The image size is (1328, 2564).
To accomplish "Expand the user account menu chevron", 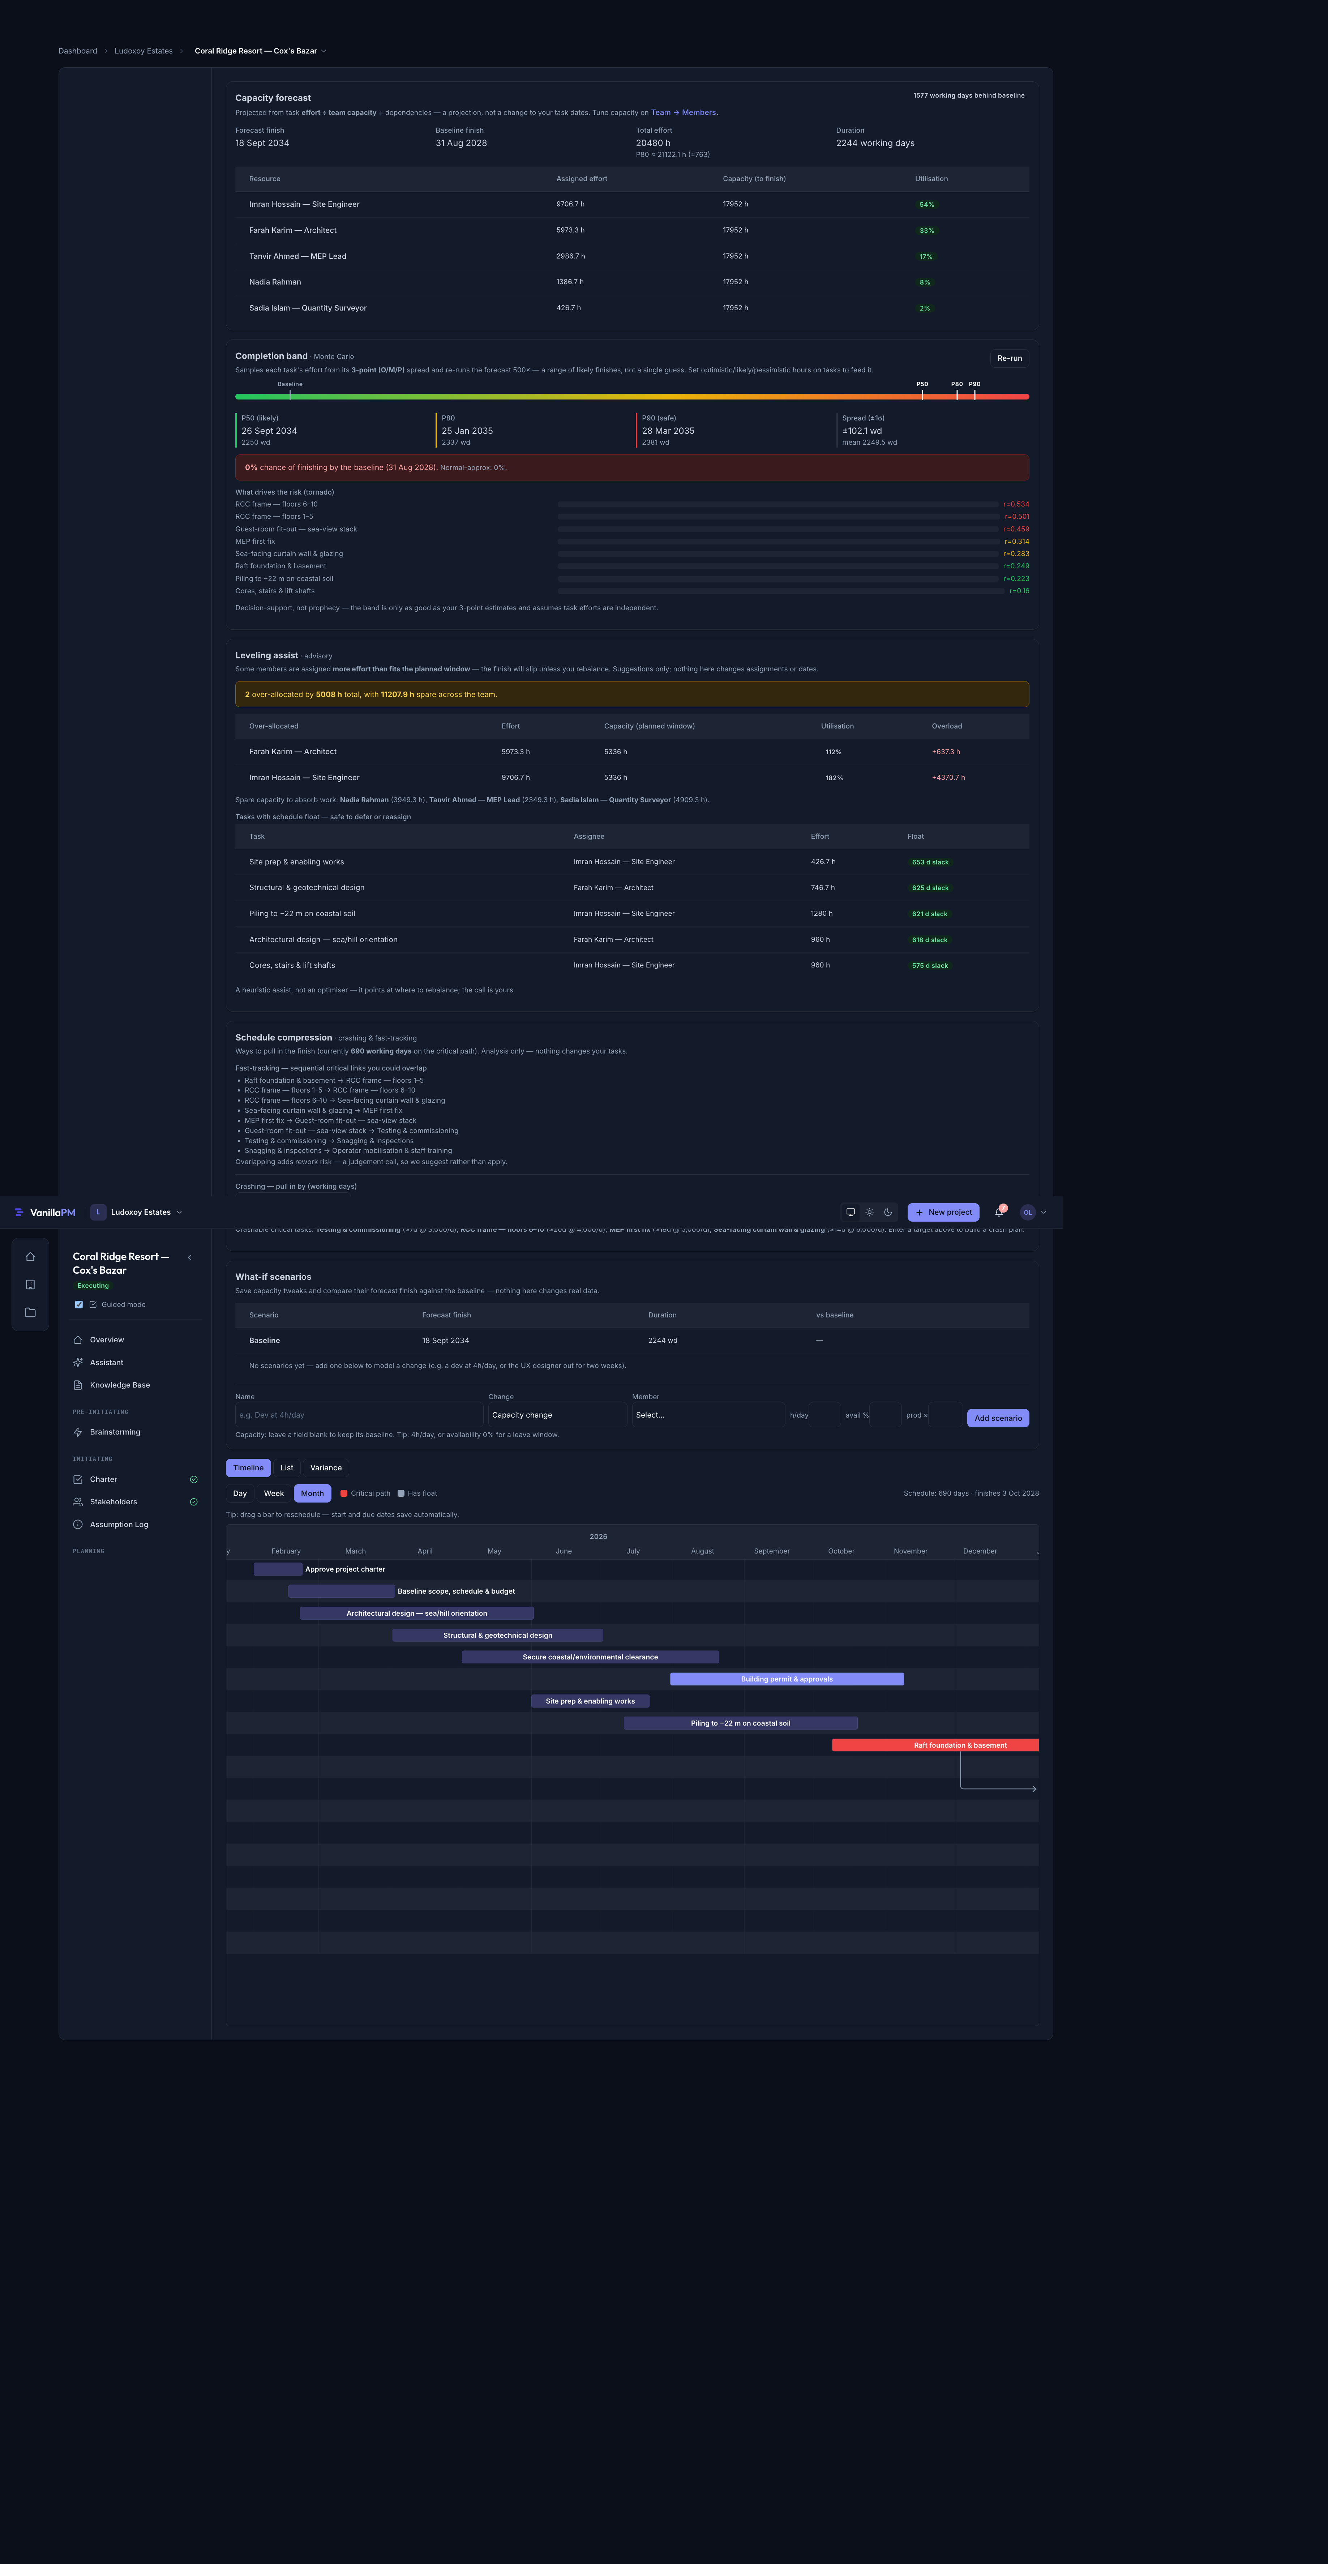I will [1043, 1212].
